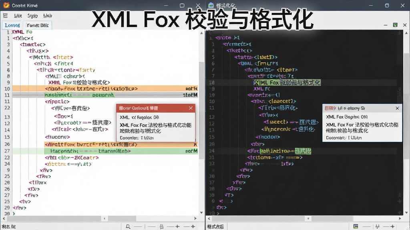Image resolution: width=410 pixels, height=230 pixels.
Task: Restore the right window from title bar
Action: [x=387, y=5]
